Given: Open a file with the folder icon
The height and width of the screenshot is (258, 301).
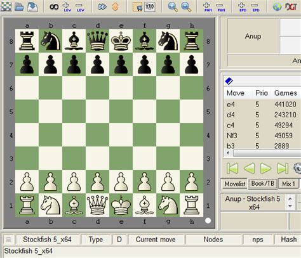Looking at the screenshot, I should 19,7.
